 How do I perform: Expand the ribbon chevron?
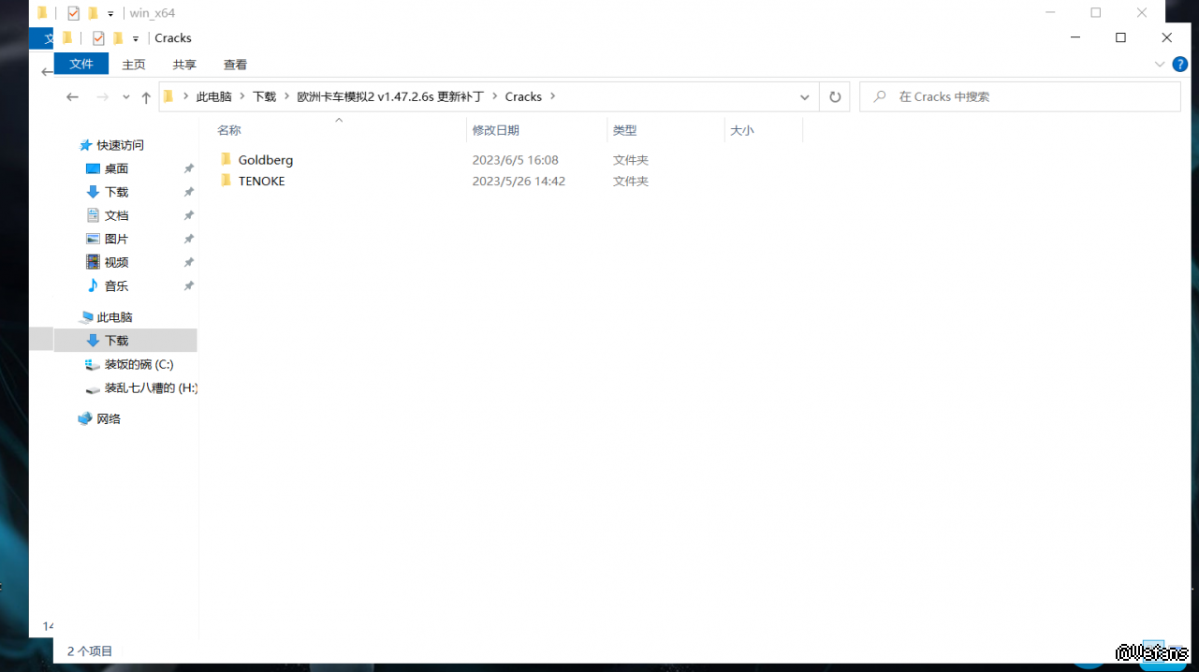click(1160, 65)
